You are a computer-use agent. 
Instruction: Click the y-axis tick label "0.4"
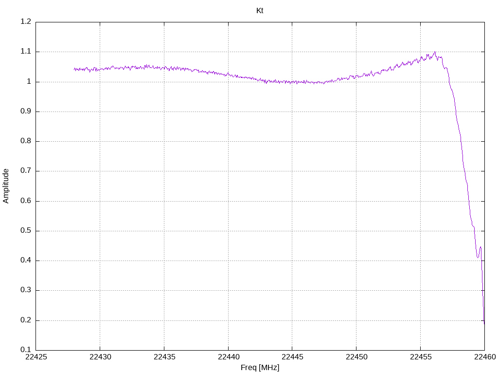(x=26, y=260)
